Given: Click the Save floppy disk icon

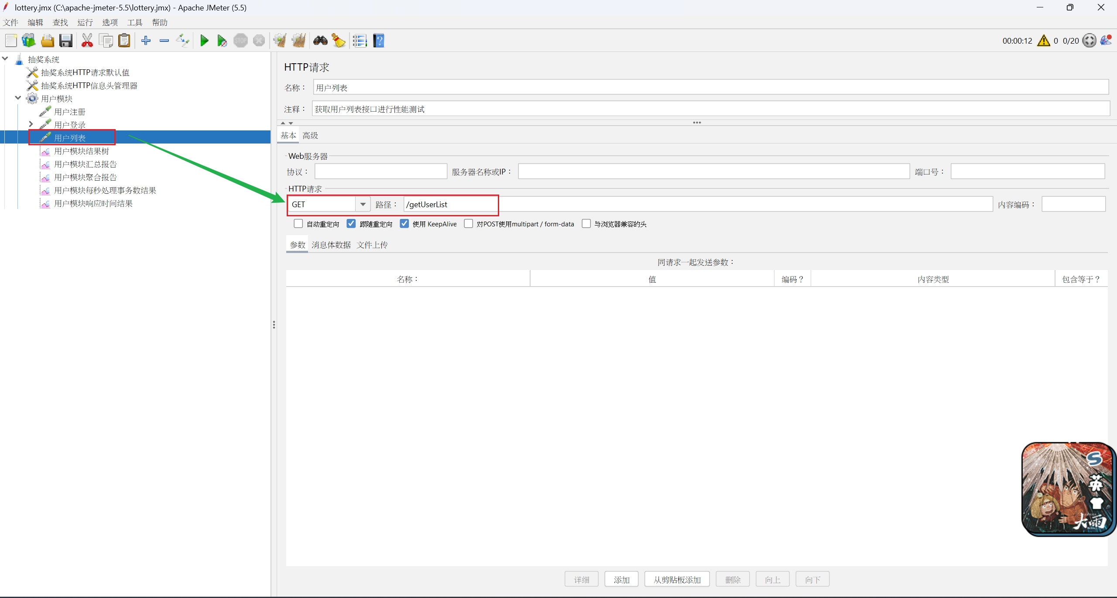Looking at the screenshot, I should coord(66,41).
